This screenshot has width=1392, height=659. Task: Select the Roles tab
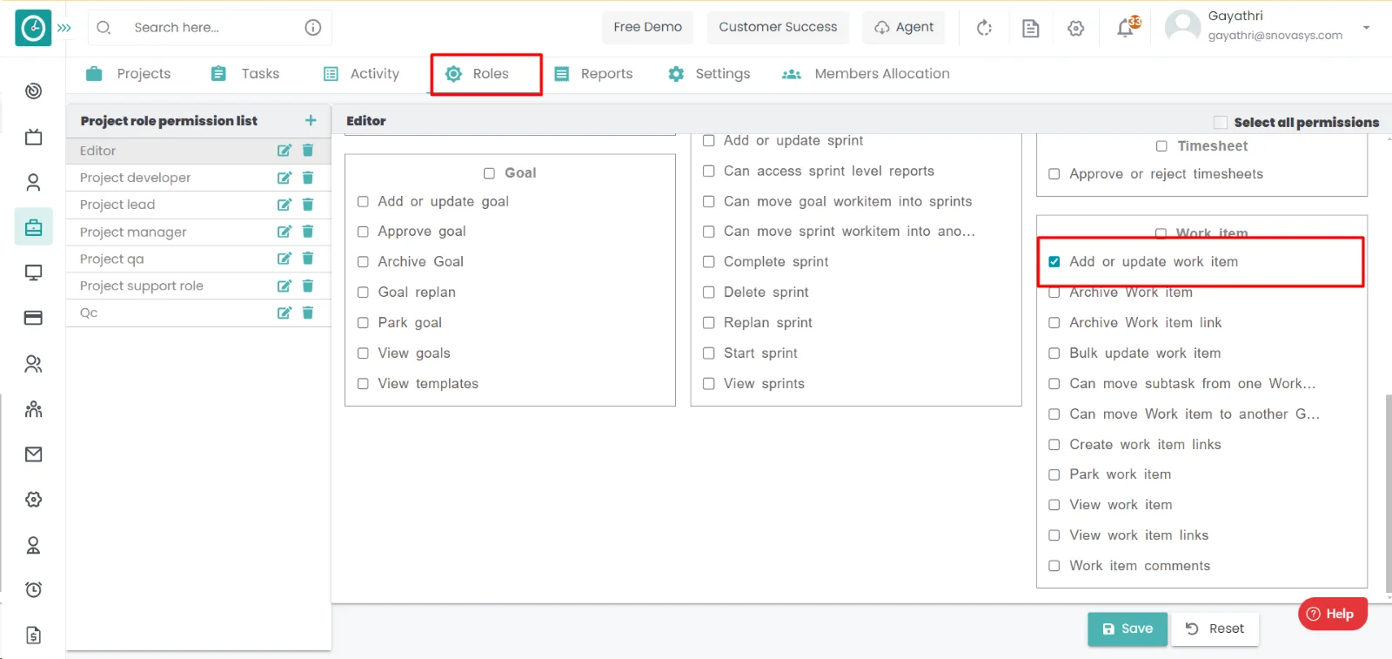[x=478, y=74]
